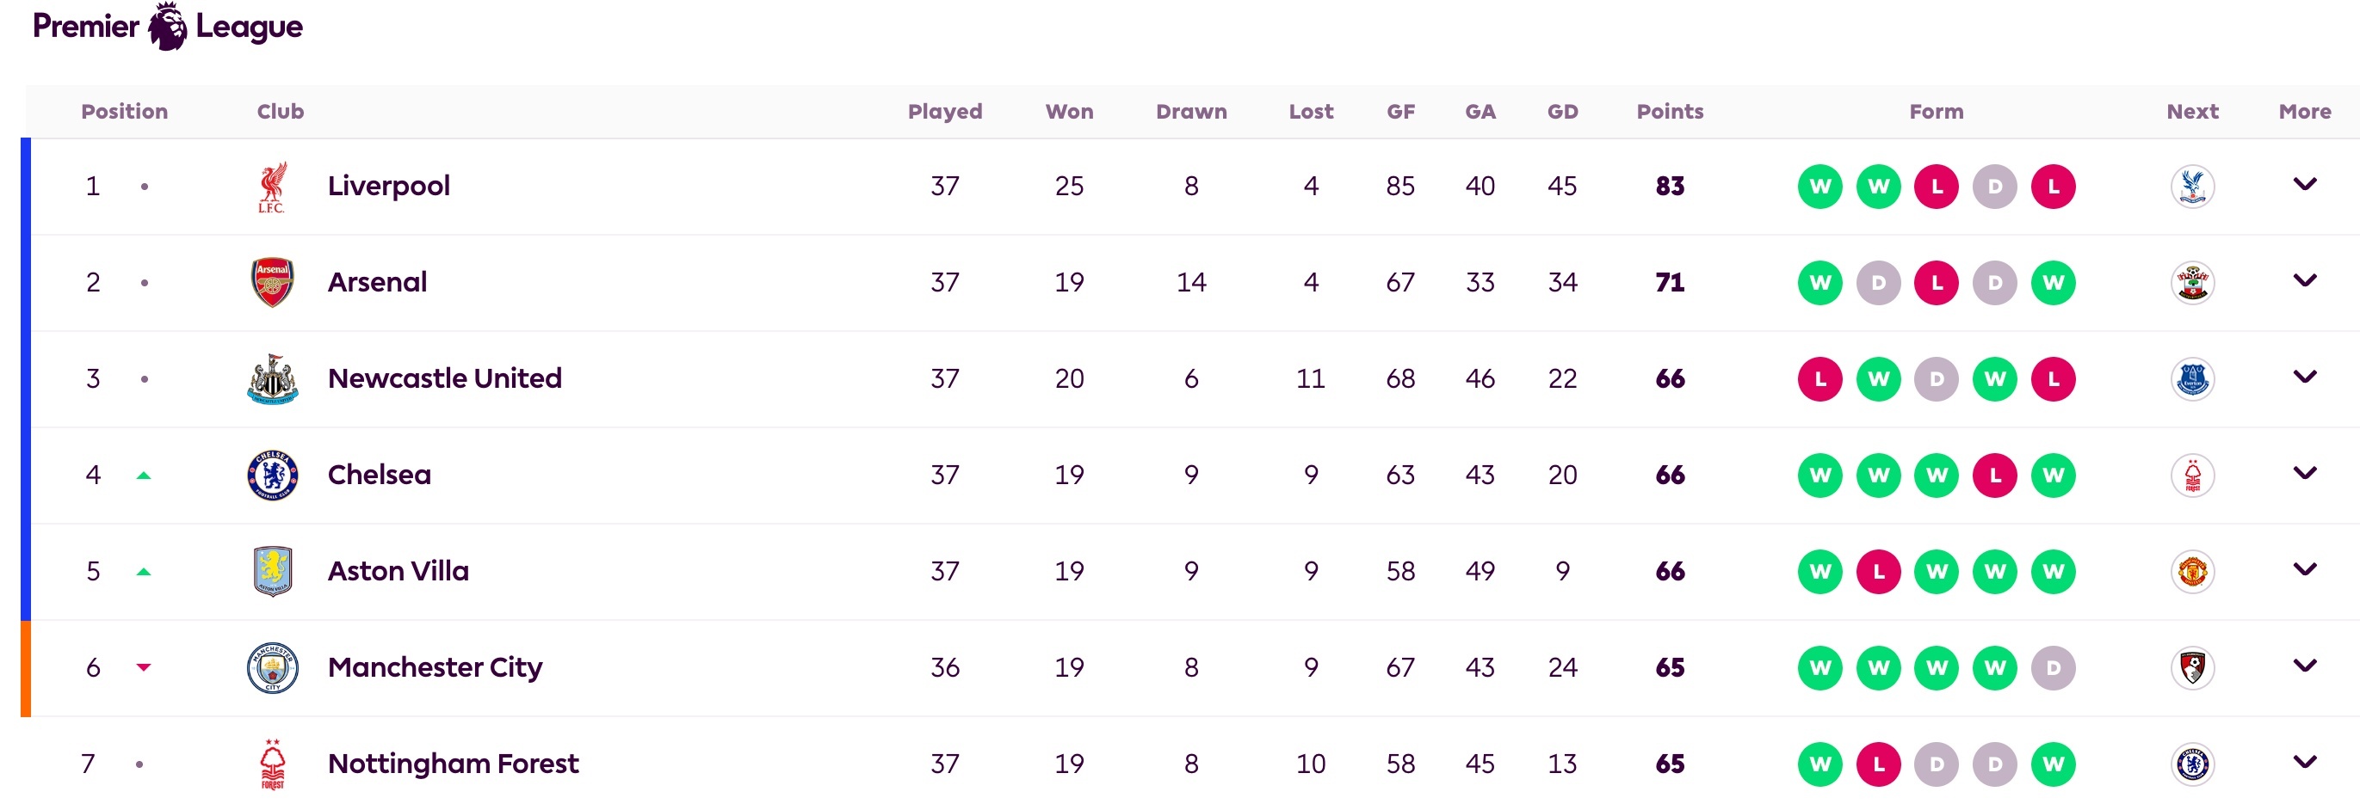Viewport: 2360px width, 810px height.
Task: Open Aston Villa's next opponent Manchester United badge
Action: point(2192,571)
